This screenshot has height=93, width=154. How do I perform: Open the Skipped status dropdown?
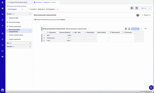pyautogui.click(x=146, y=15)
